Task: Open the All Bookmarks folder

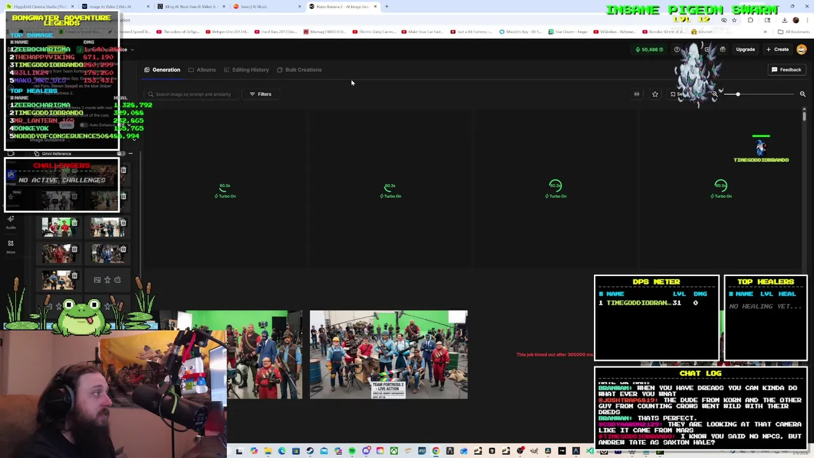Action: [x=794, y=31]
